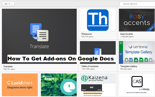
Task: Click the Table of contents title
Action: tap(90, 66)
